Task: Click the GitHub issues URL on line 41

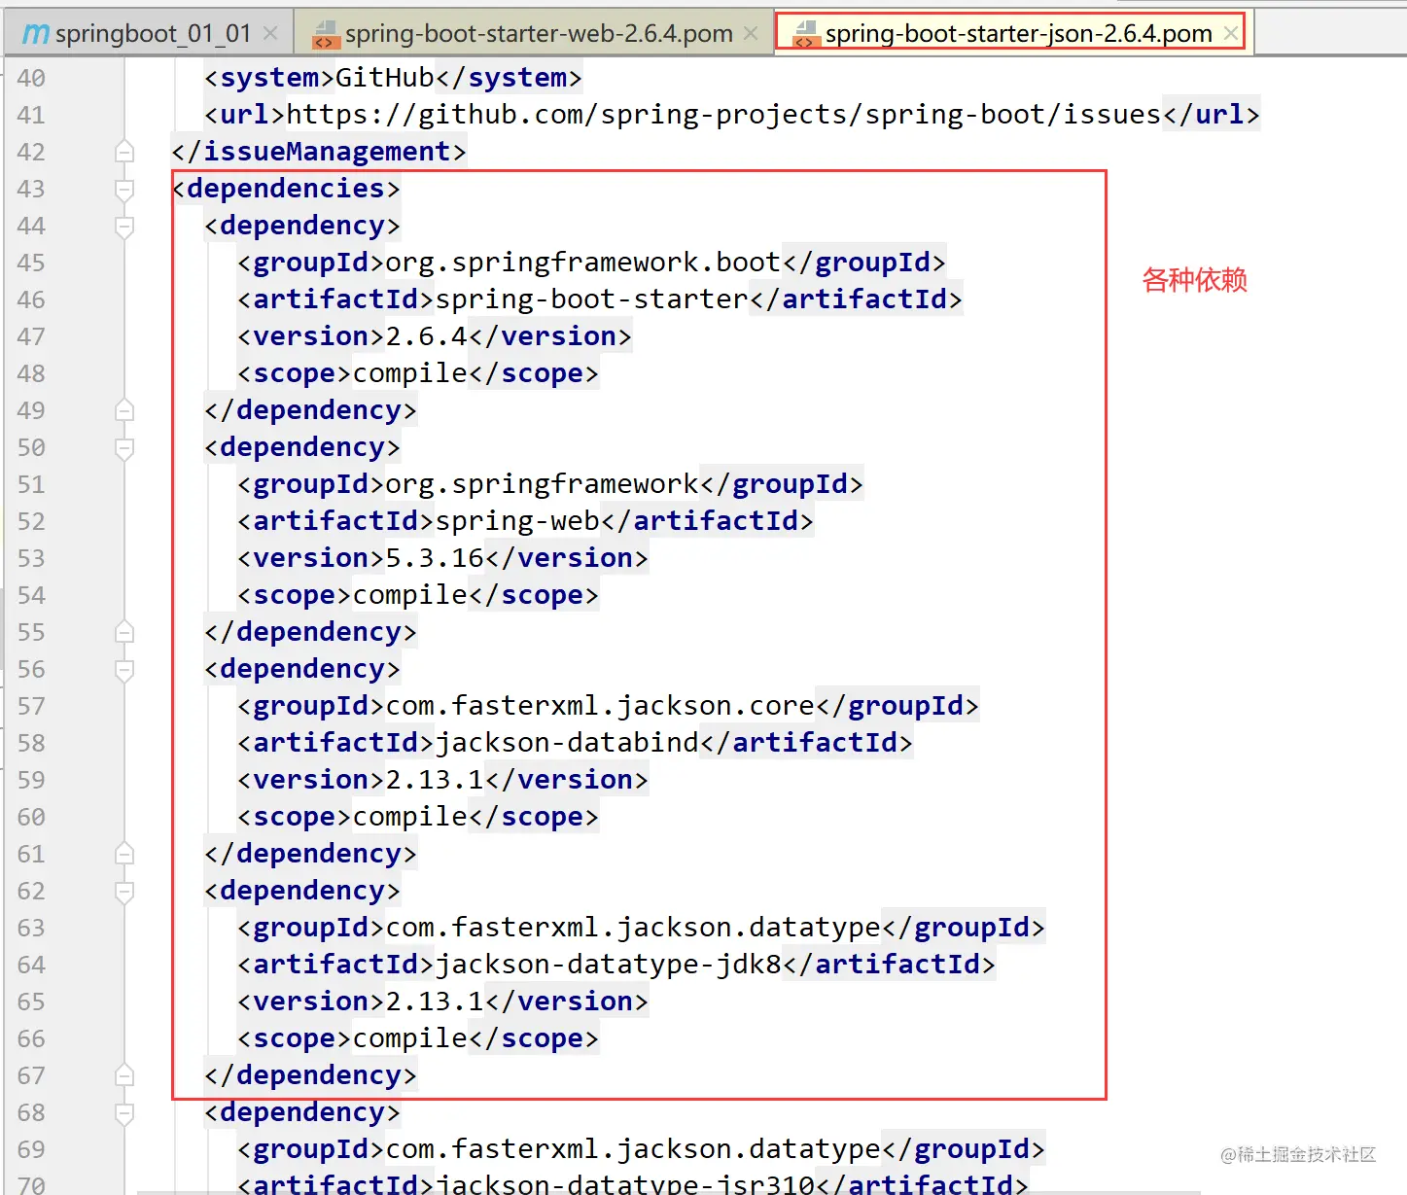Action: (723, 115)
